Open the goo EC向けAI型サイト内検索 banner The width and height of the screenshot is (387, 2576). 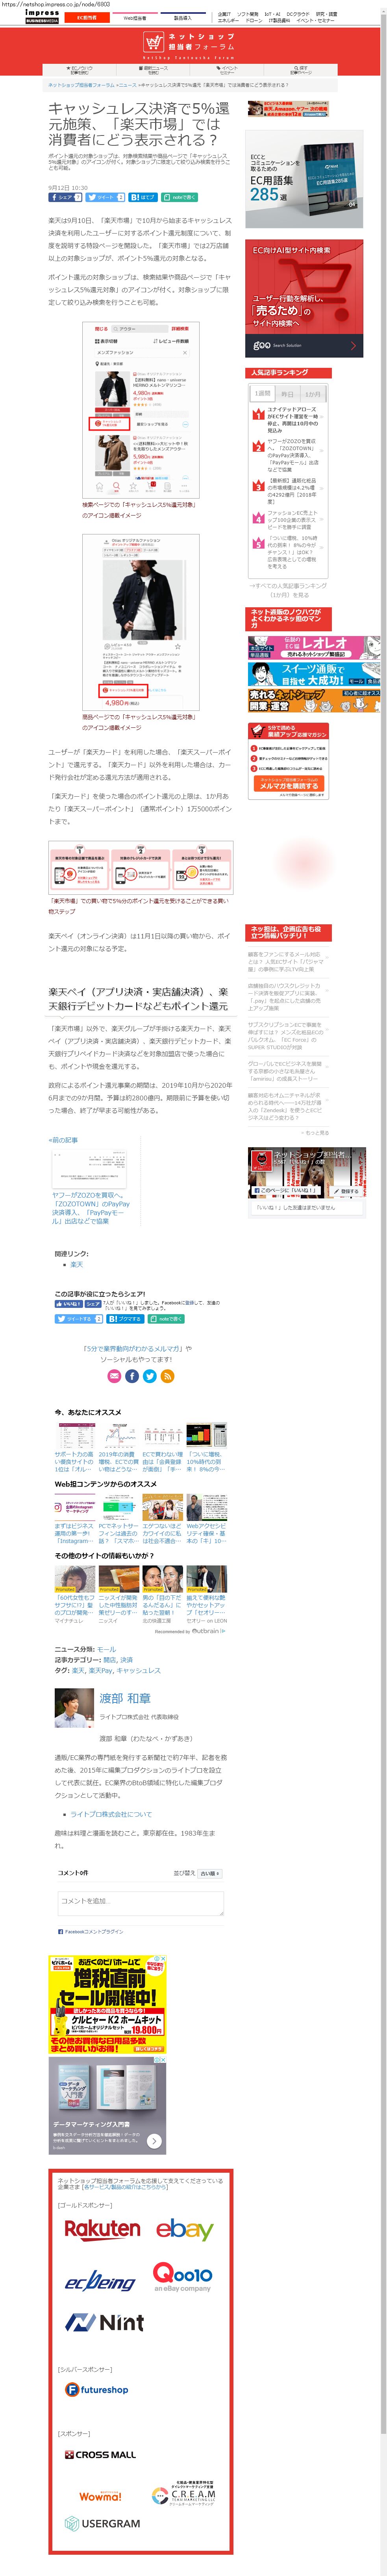coord(304,298)
